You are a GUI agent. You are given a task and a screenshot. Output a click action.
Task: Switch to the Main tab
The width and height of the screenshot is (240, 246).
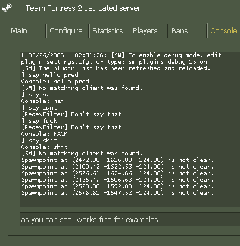[x=27, y=31]
